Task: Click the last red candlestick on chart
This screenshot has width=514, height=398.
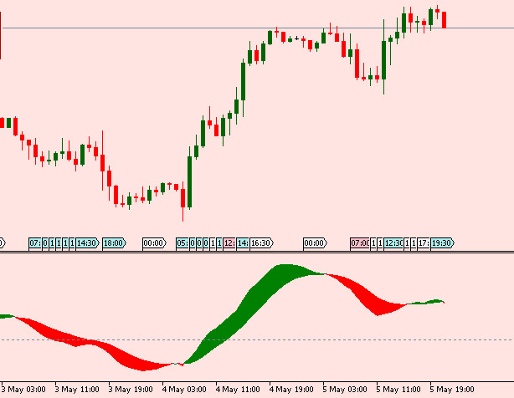Action: 445,19
